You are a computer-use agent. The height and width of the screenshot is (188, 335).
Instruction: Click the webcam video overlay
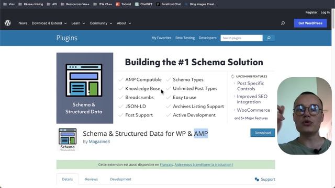click(x=305, y=116)
